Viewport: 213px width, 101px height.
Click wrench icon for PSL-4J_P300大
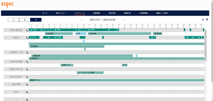click(x=27, y=77)
